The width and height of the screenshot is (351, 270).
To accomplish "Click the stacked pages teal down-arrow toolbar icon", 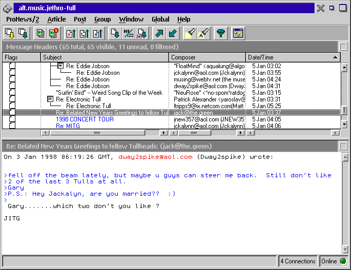I will click(x=23, y=33).
